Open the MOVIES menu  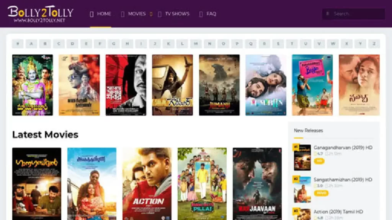[x=137, y=14]
